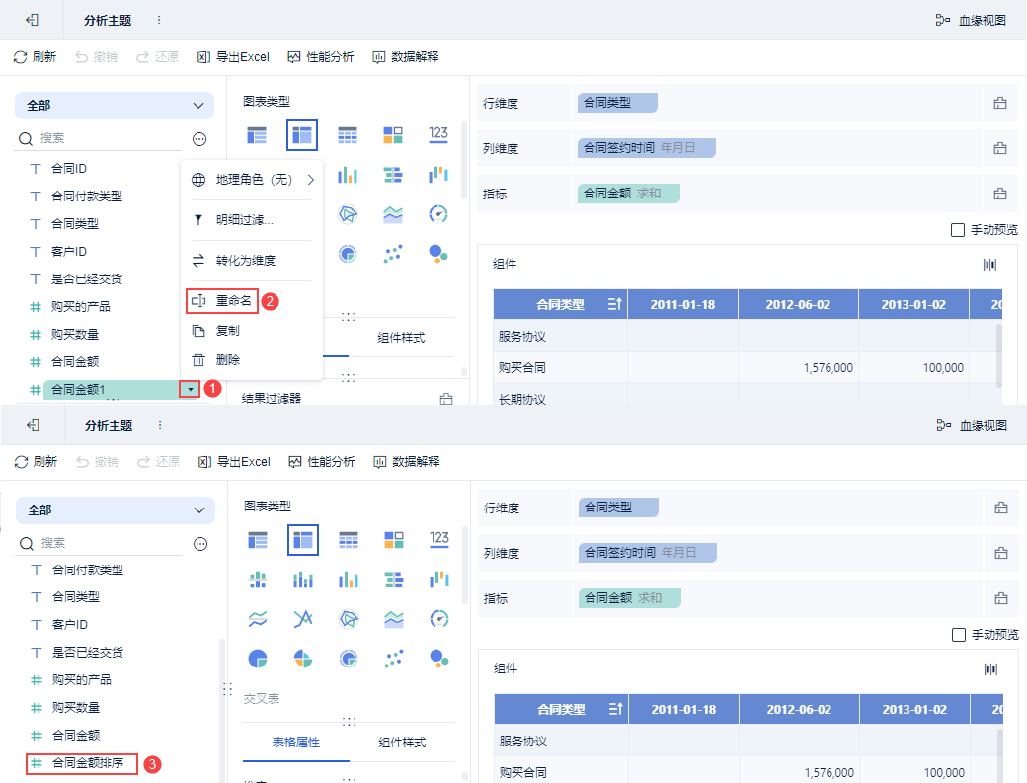Choose 复制 from the context menu
The height and width of the screenshot is (783, 1027).
[x=253, y=331]
